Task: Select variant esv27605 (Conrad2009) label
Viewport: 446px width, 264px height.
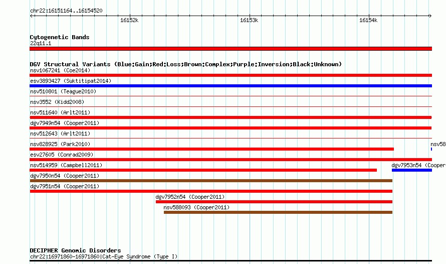Action: tap(62, 155)
